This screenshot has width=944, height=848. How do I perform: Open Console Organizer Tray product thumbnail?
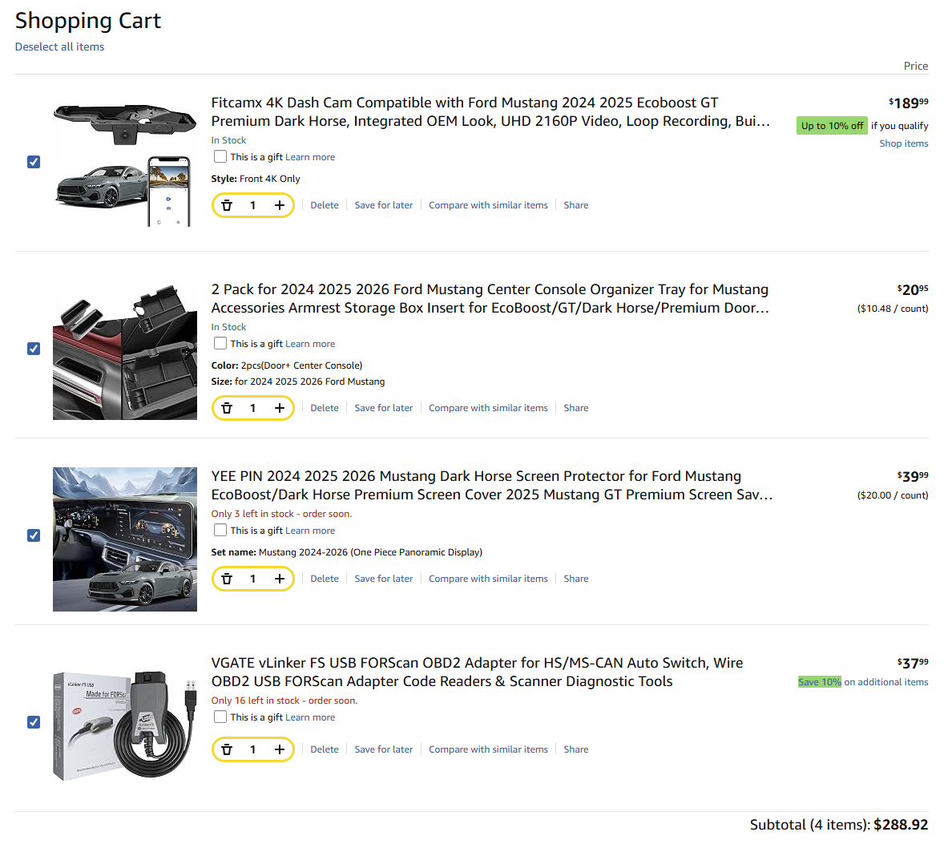(x=125, y=350)
